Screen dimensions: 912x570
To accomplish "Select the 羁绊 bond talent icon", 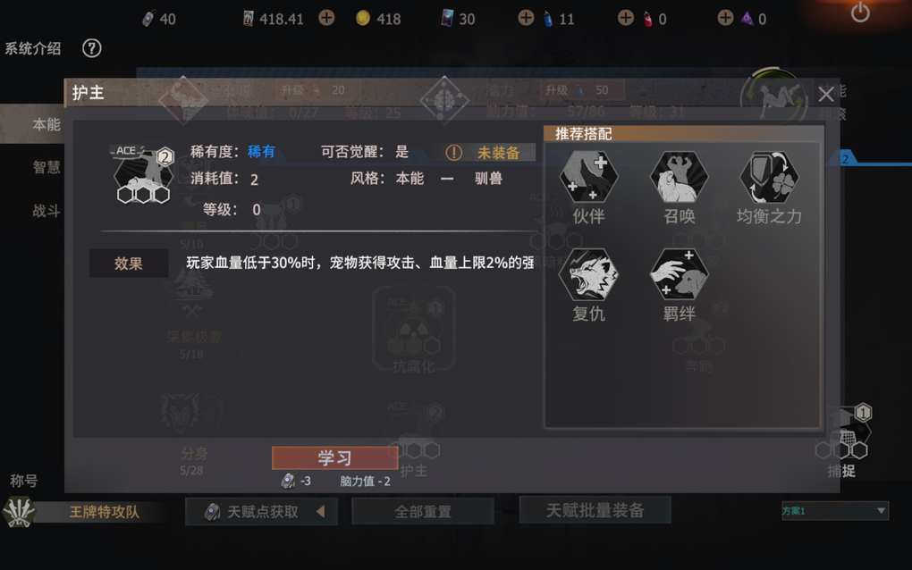I will tap(679, 274).
